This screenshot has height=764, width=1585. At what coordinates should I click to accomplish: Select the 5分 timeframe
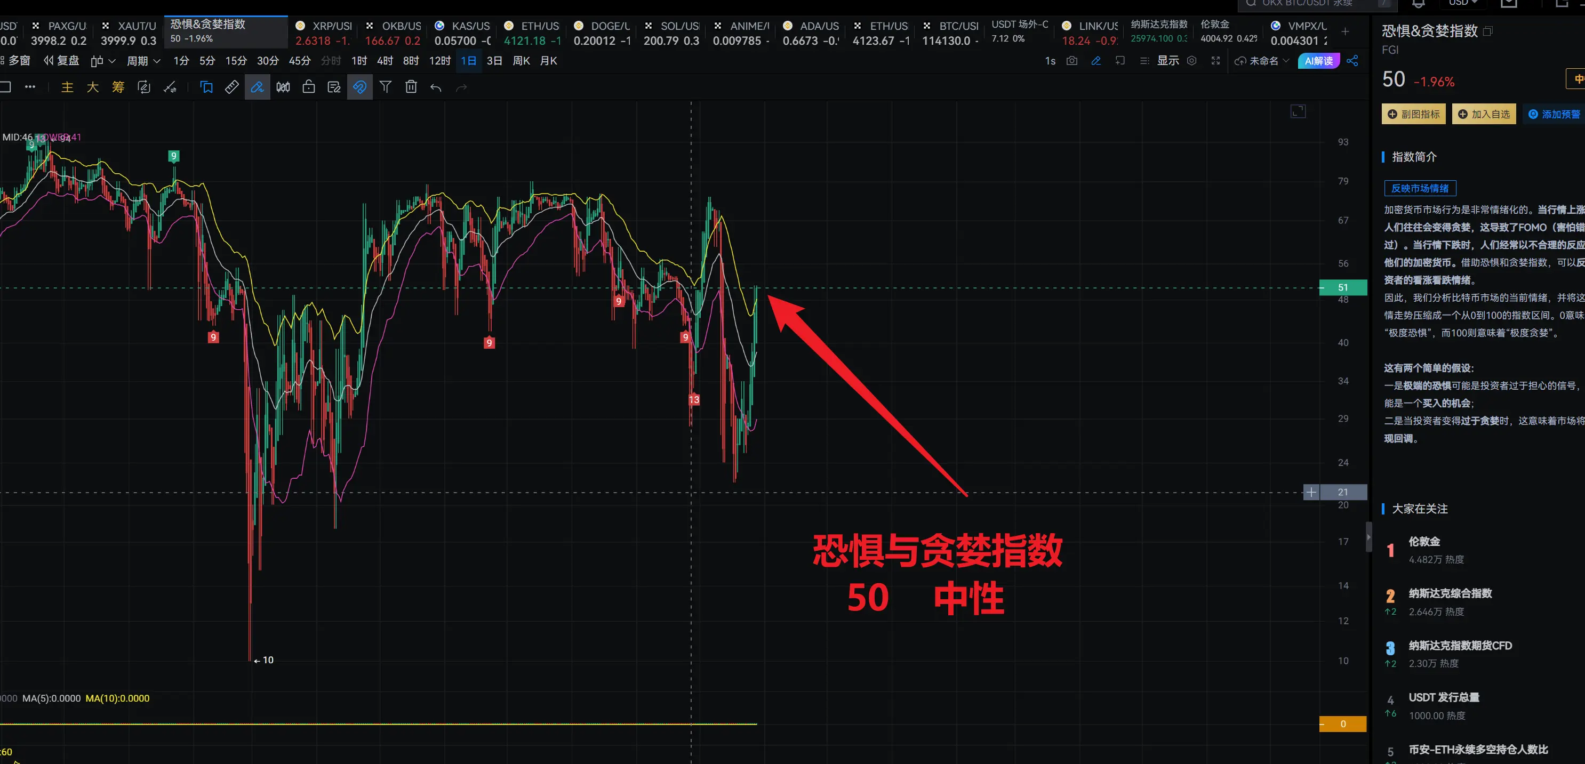pos(207,61)
